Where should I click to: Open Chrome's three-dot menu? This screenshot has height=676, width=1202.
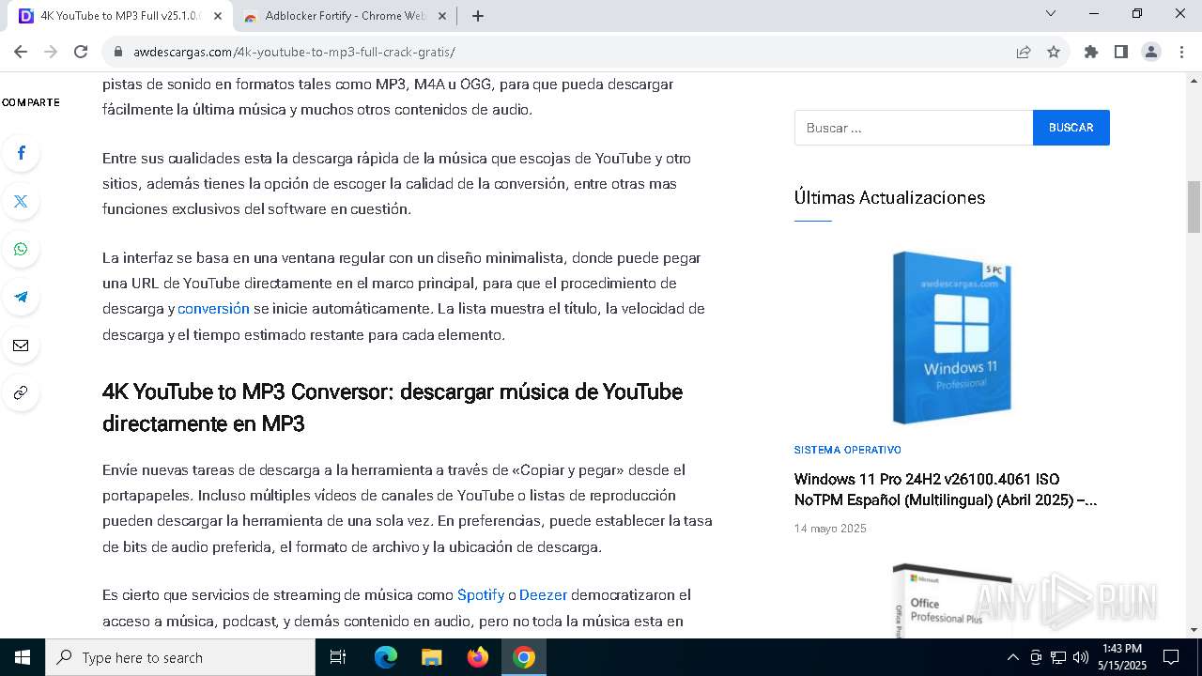1181,52
